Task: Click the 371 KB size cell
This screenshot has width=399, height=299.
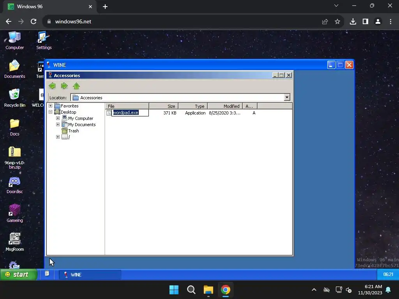Action: 170,113
